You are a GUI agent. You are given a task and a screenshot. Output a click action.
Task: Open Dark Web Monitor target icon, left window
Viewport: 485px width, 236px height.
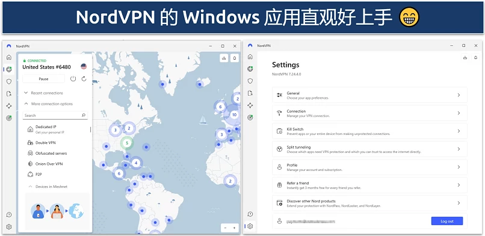click(x=9, y=118)
